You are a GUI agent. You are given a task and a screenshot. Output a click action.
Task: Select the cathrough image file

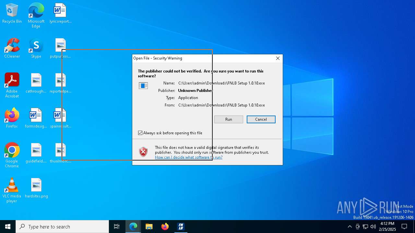pyautogui.click(x=36, y=83)
